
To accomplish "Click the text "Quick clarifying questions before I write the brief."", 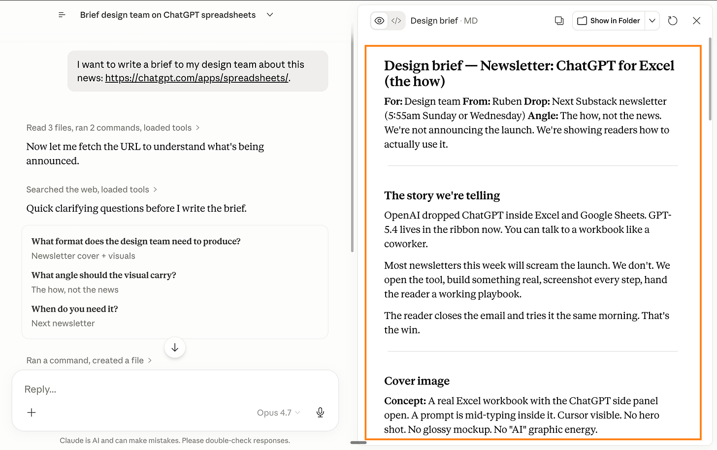I will pos(136,208).
